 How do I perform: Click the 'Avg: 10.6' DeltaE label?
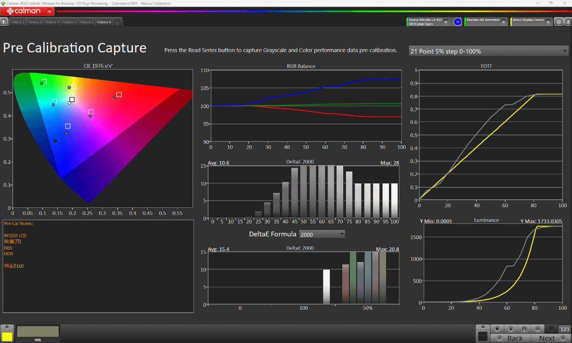[219, 163]
